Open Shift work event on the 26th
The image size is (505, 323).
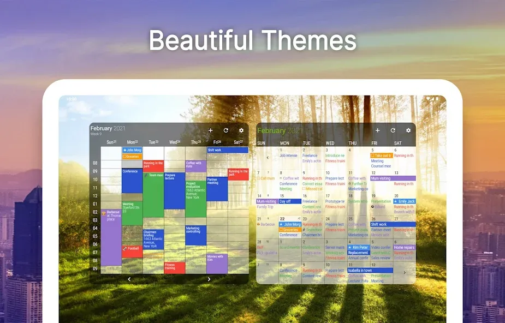pos(393,225)
